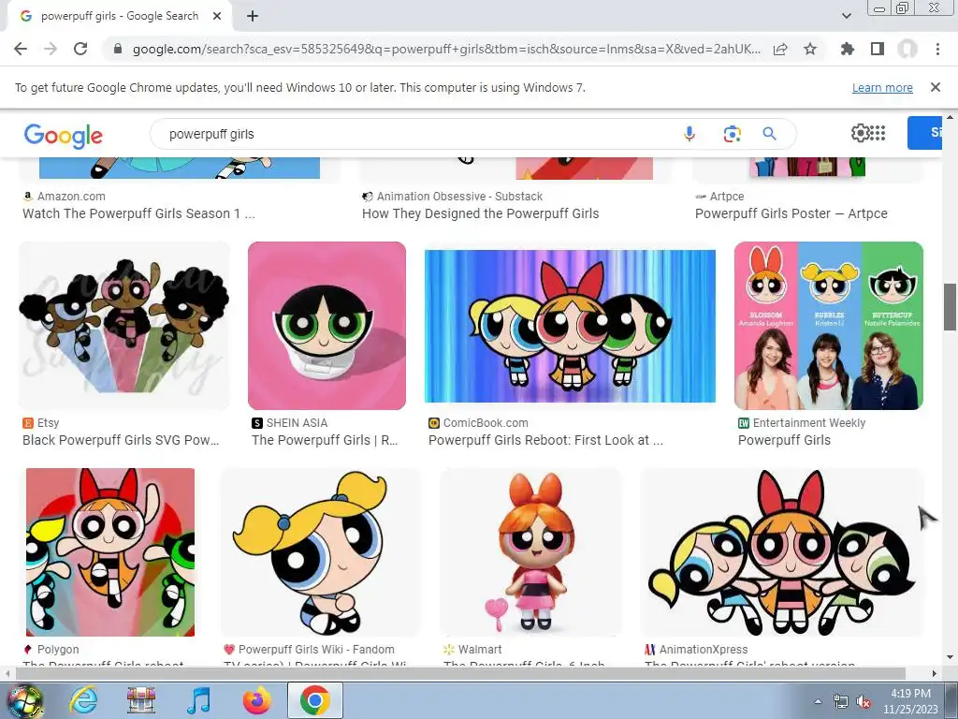Launch Firefox from the taskbar
This screenshot has width=958, height=719.
(256, 700)
